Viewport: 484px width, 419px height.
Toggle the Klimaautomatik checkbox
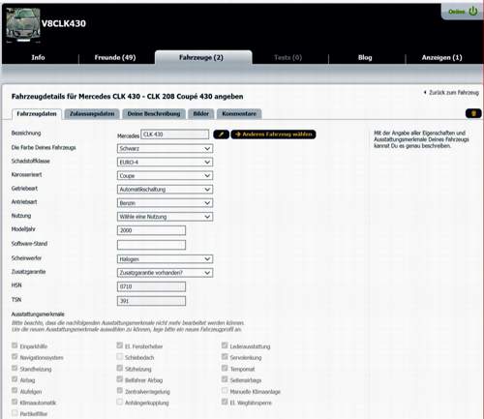click(15, 402)
